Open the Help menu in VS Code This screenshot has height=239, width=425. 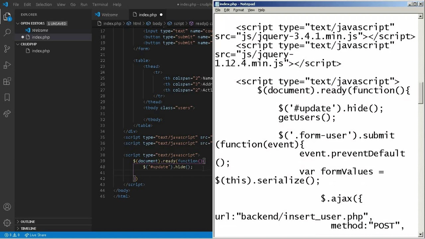pos(117,4)
